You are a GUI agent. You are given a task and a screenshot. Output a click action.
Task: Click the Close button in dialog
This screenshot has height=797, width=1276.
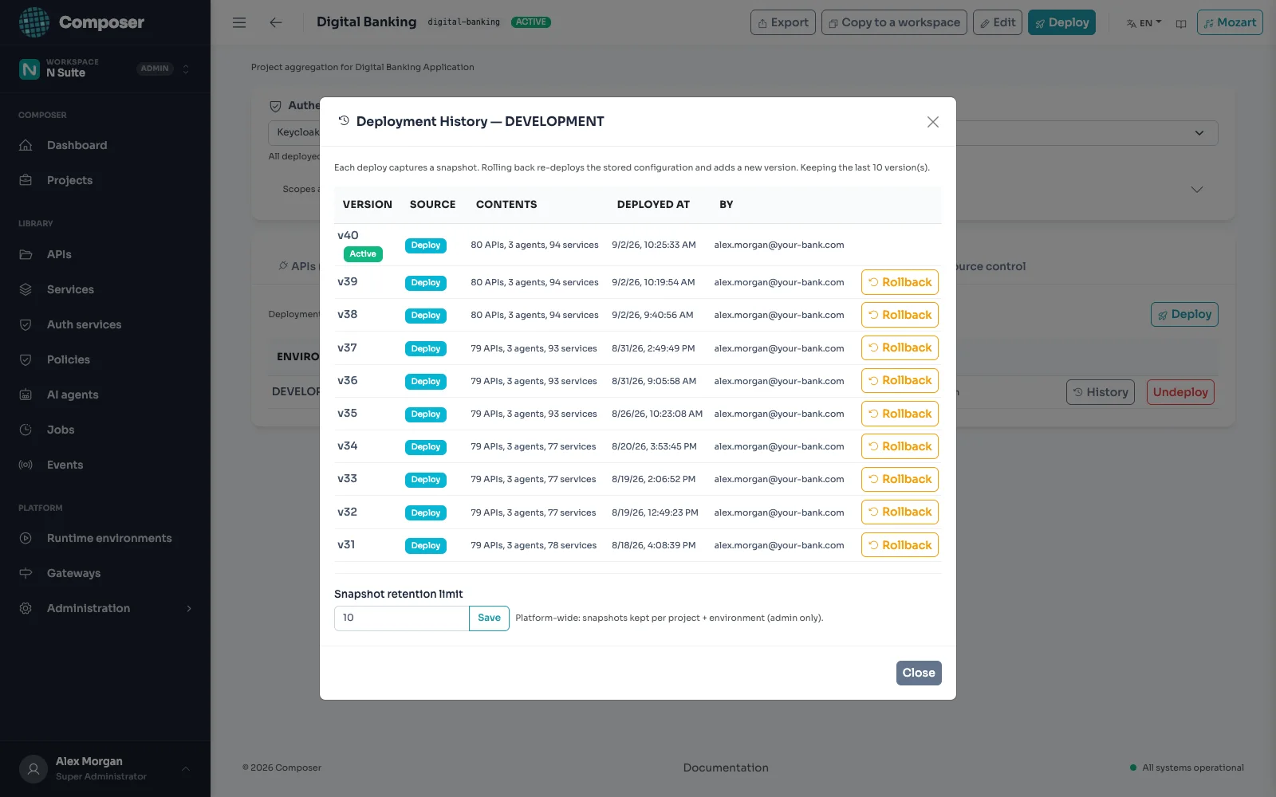click(919, 673)
